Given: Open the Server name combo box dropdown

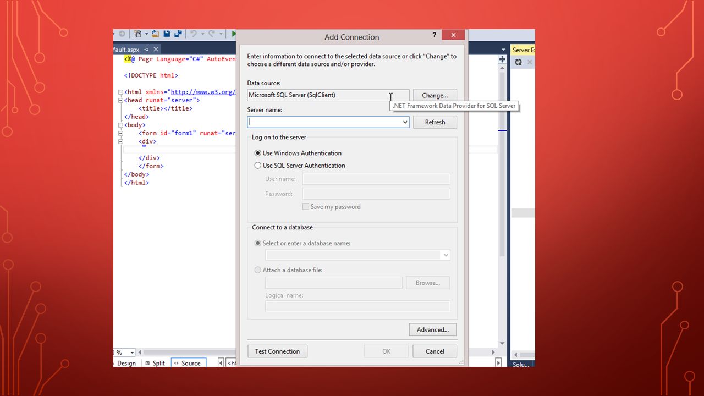Looking at the screenshot, I should 405,122.
